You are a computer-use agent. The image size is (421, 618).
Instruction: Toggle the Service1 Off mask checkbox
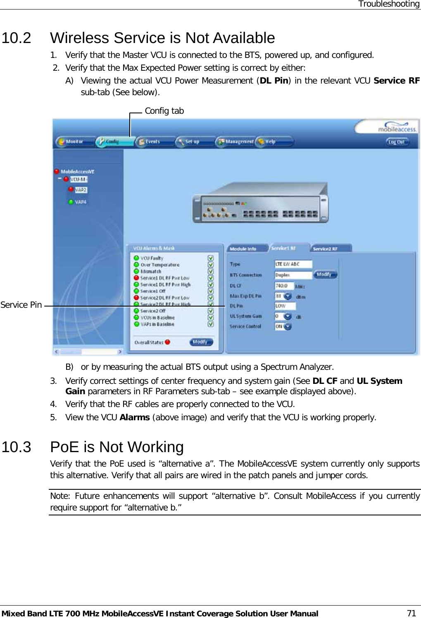point(211,291)
